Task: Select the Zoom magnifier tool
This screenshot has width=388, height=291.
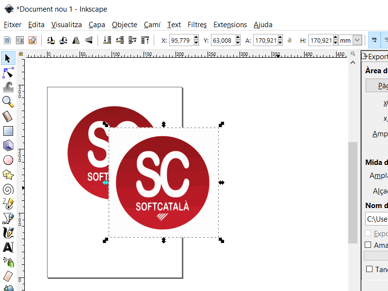Action: pyautogui.click(x=8, y=102)
